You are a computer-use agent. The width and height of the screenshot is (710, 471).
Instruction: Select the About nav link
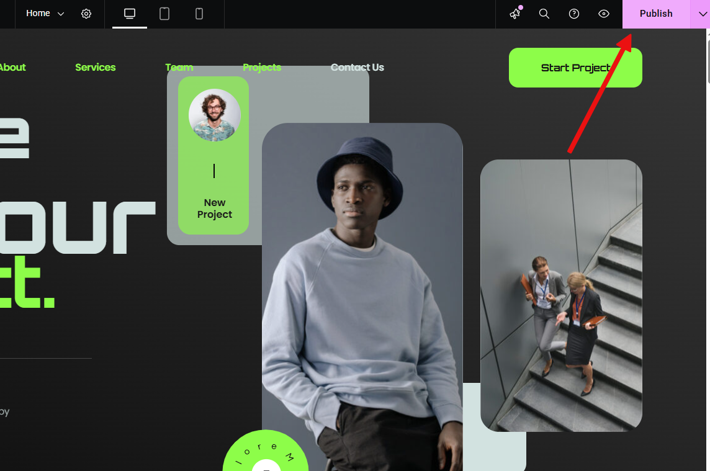point(12,68)
